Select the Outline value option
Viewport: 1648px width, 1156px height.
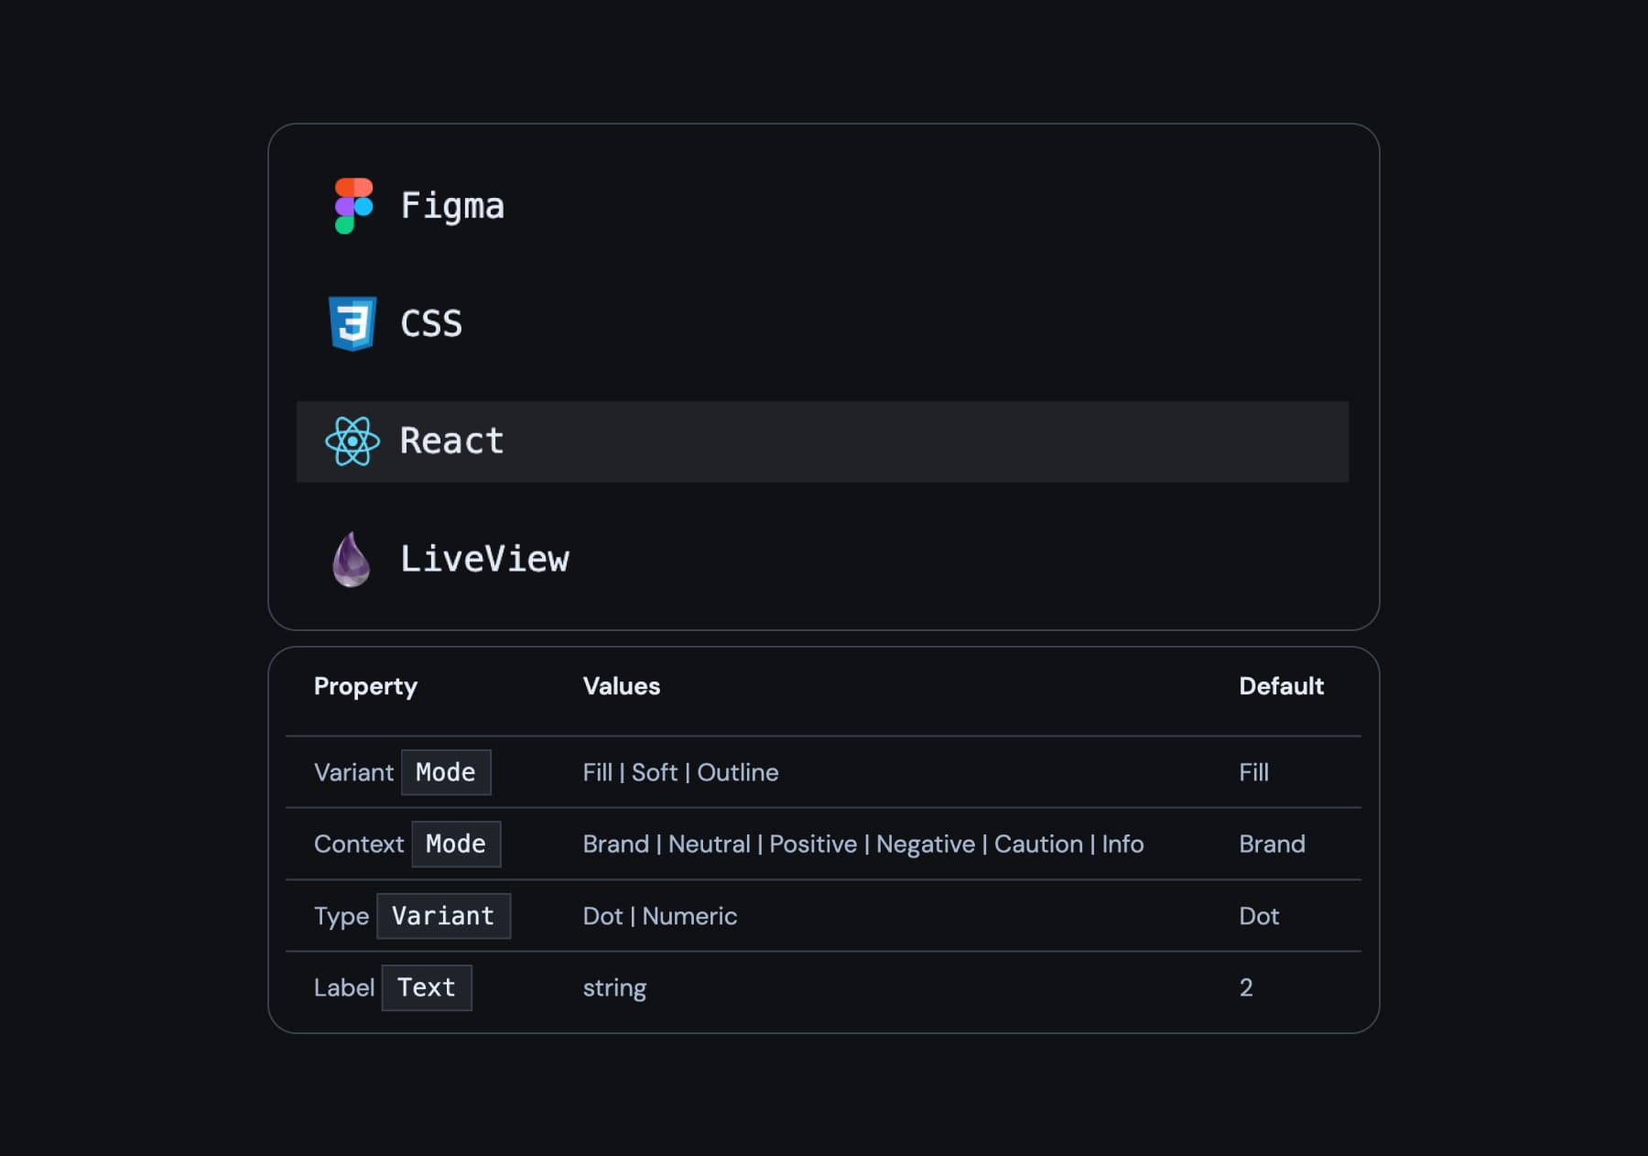click(x=738, y=772)
